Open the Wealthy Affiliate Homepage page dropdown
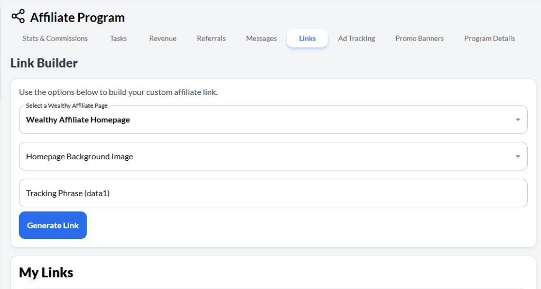This screenshot has height=289, width=541. (273, 120)
